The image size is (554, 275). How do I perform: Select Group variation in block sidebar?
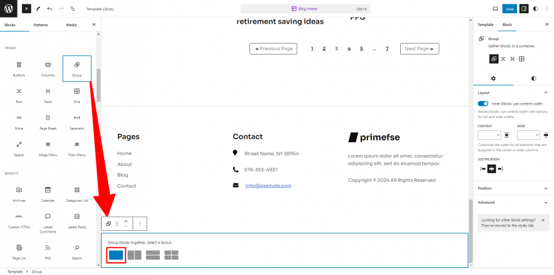click(493, 59)
